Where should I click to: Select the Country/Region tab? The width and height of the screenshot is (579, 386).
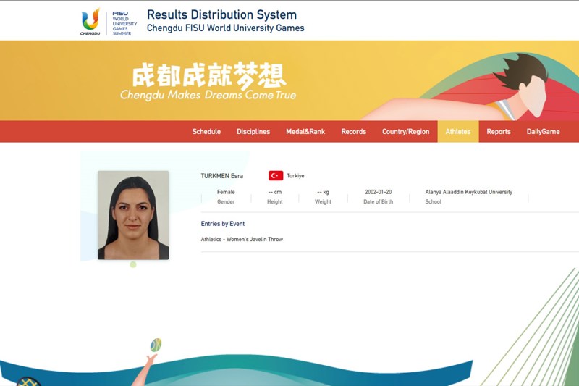tap(405, 132)
